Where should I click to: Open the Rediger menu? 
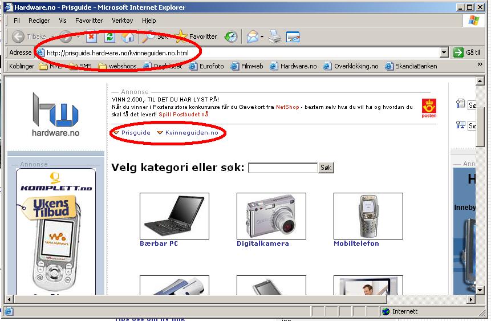pos(39,21)
